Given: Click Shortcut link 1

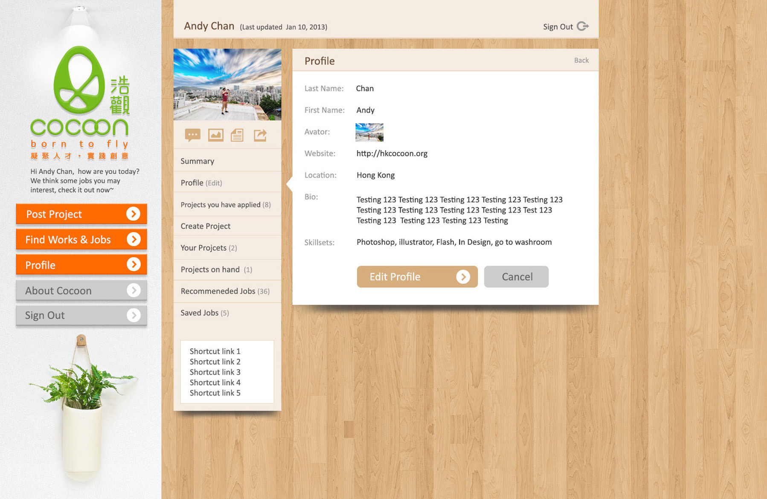Looking at the screenshot, I should (x=215, y=351).
